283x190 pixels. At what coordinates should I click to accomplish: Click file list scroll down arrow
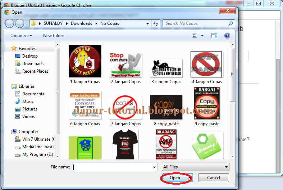click(x=233, y=157)
